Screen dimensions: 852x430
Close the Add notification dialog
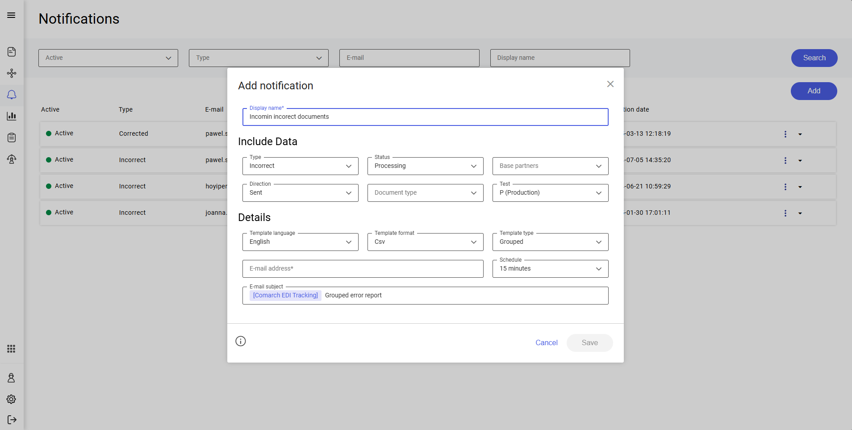pos(610,84)
